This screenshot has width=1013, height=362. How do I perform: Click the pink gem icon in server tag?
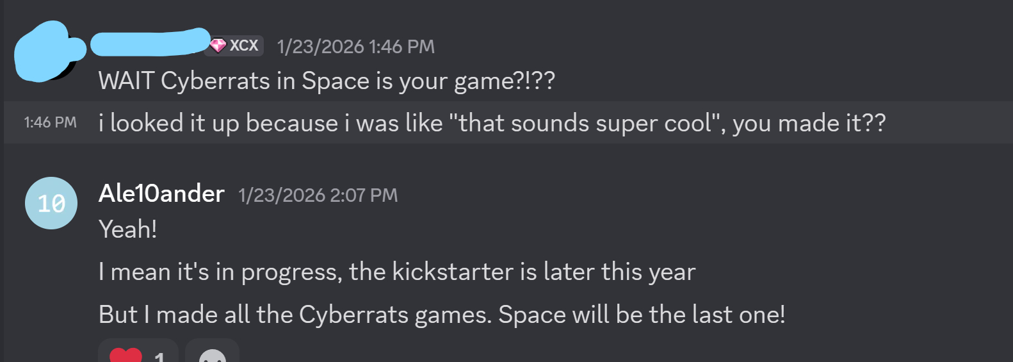pyautogui.click(x=218, y=45)
